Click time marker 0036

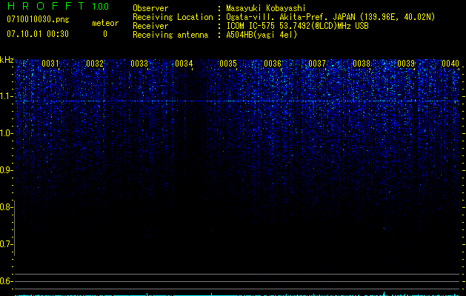click(273, 64)
